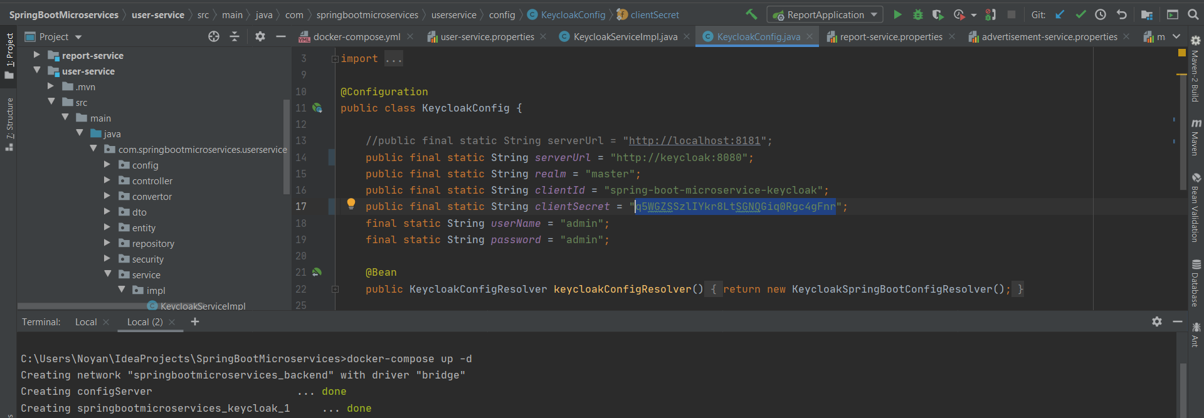This screenshot has height=418, width=1204.
Task: Hide the Project panel with minus icon
Action: click(x=281, y=36)
